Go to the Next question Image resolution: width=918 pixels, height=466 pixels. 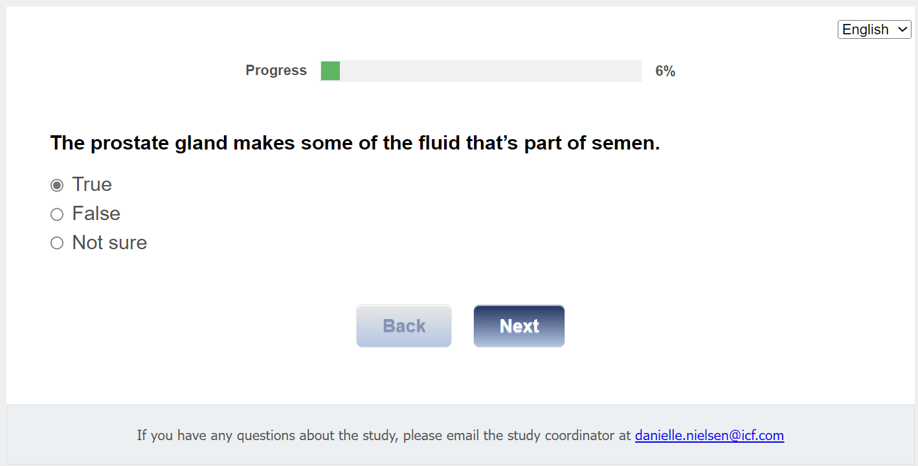point(519,326)
